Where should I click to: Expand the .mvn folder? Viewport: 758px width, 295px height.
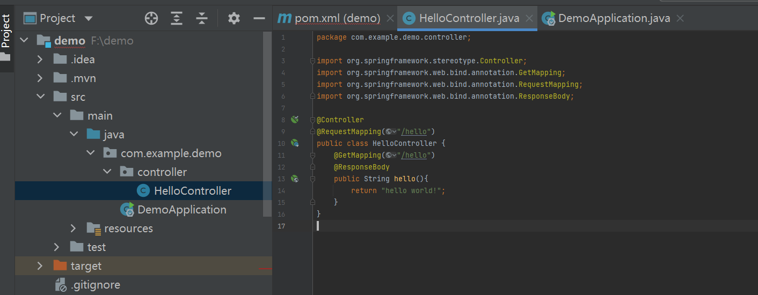pos(40,78)
